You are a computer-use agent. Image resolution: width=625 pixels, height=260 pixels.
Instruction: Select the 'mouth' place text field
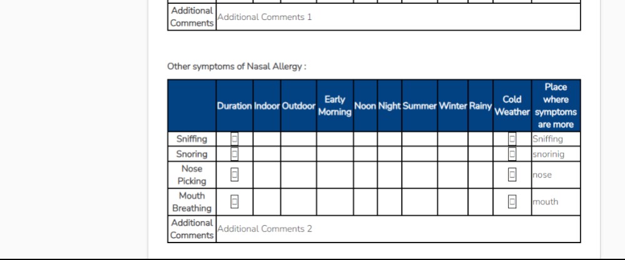556,202
